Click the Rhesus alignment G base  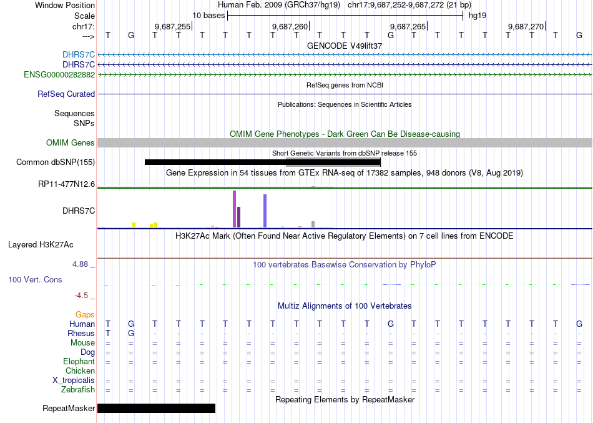(131, 333)
